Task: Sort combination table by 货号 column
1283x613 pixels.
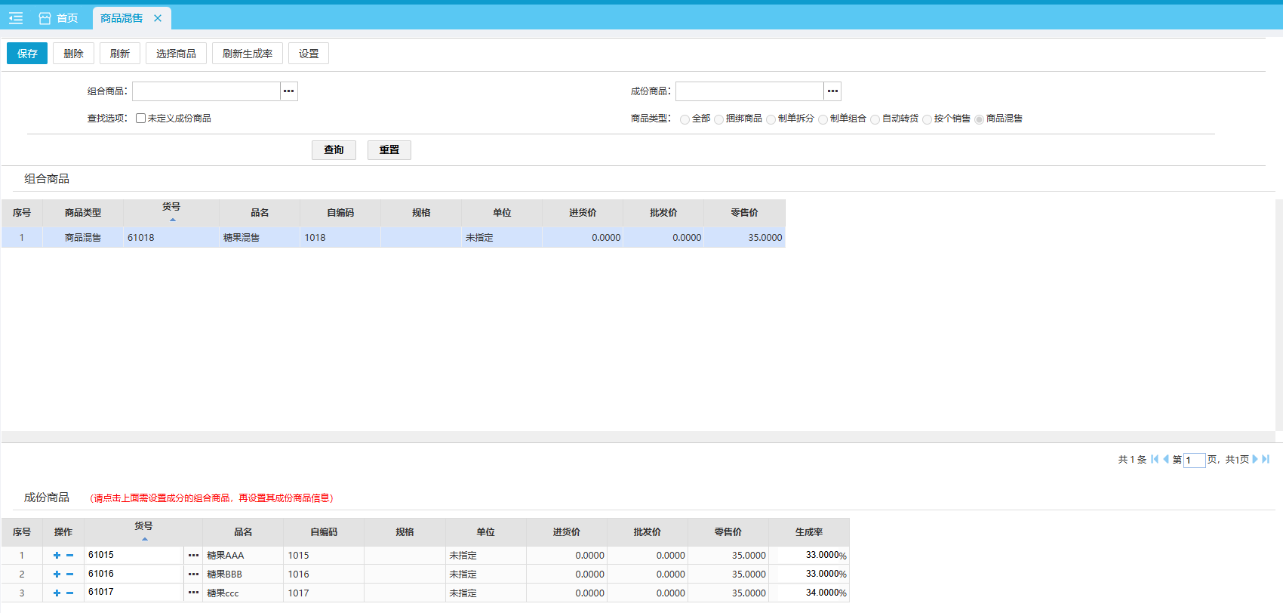Action: (171, 212)
